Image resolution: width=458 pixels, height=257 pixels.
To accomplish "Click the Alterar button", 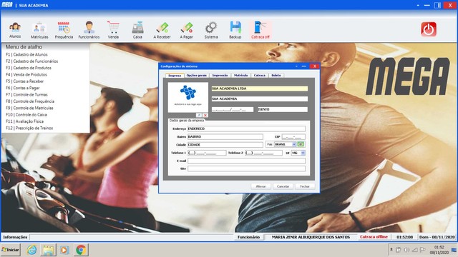I will [x=260, y=186].
